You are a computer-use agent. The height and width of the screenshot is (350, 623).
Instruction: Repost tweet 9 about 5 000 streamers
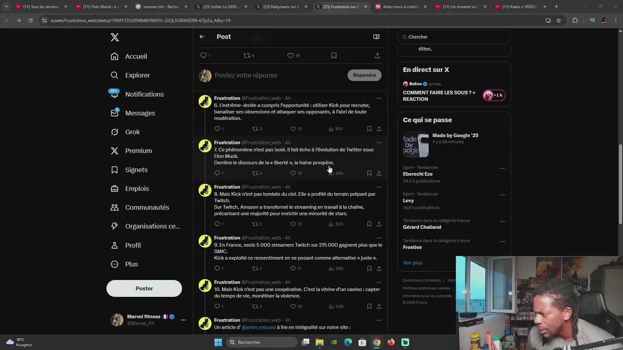(255, 268)
